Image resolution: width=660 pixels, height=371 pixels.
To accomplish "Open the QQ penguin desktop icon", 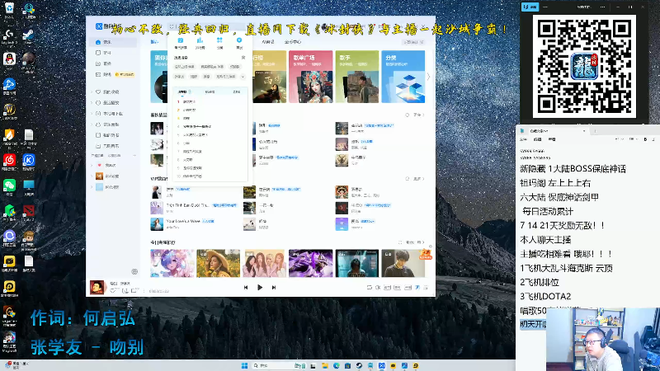I will [9, 61].
